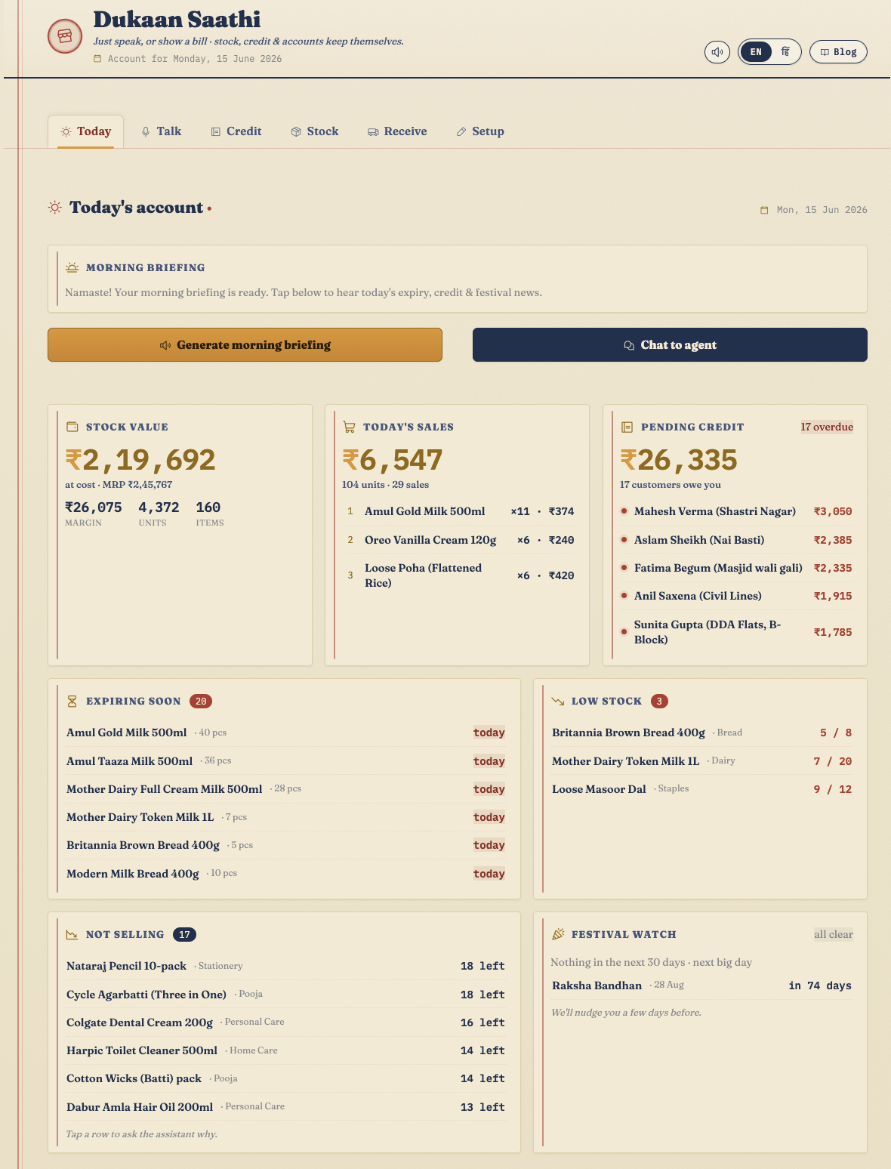The image size is (891, 1169).
Task: Click the speaker audio icon button in the header
Action: 717,52
